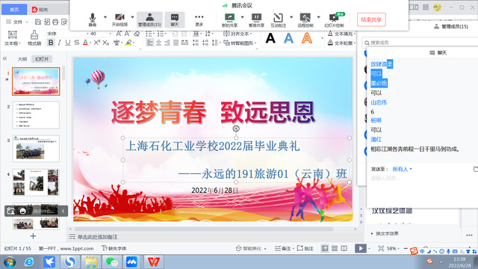The height and width of the screenshot is (269, 478).
Task: Click the red 结束共享 end-sharing button
Action: coord(371,19)
